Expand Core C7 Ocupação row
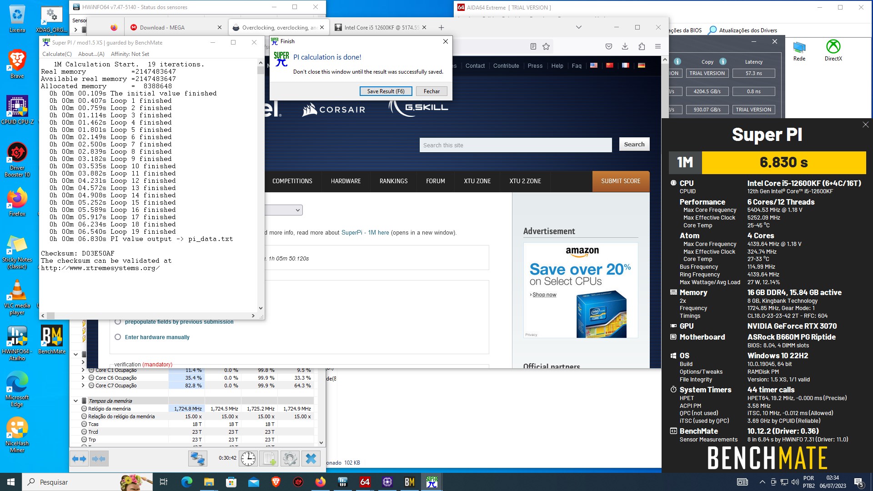The width and height of the screenshot is (873, 491). pyautogui.click(x=83, y=386)
